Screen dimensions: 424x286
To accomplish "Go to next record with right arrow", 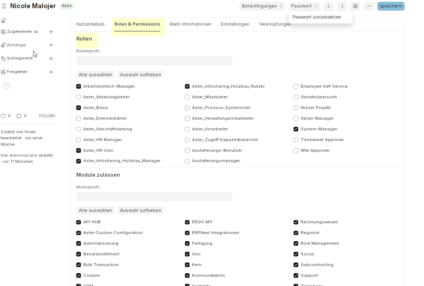I will coord(342,6).
